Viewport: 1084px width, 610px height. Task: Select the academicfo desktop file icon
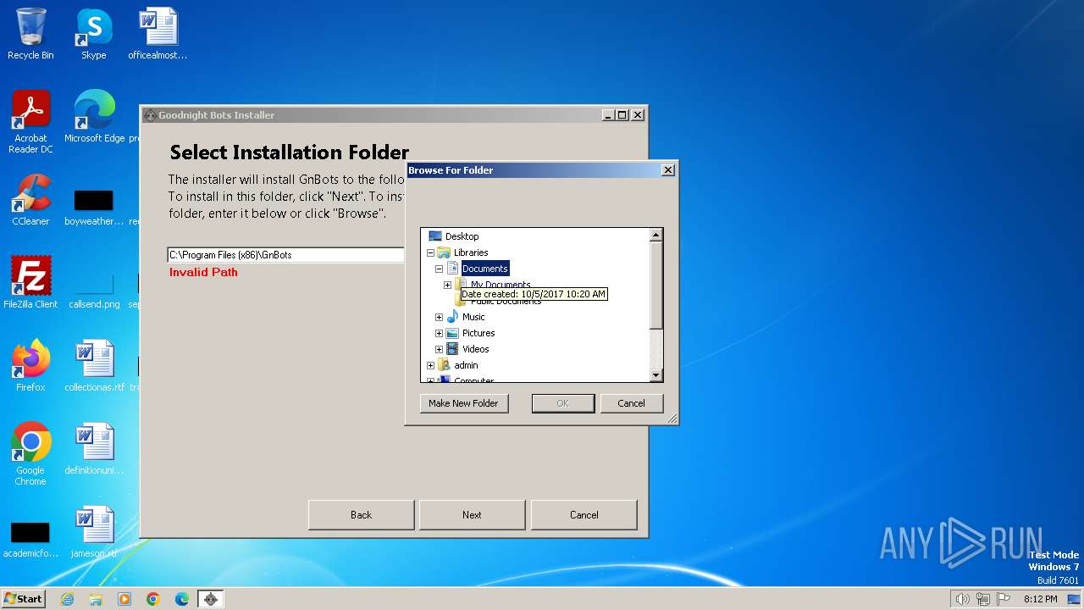click(x=30, y=540)
